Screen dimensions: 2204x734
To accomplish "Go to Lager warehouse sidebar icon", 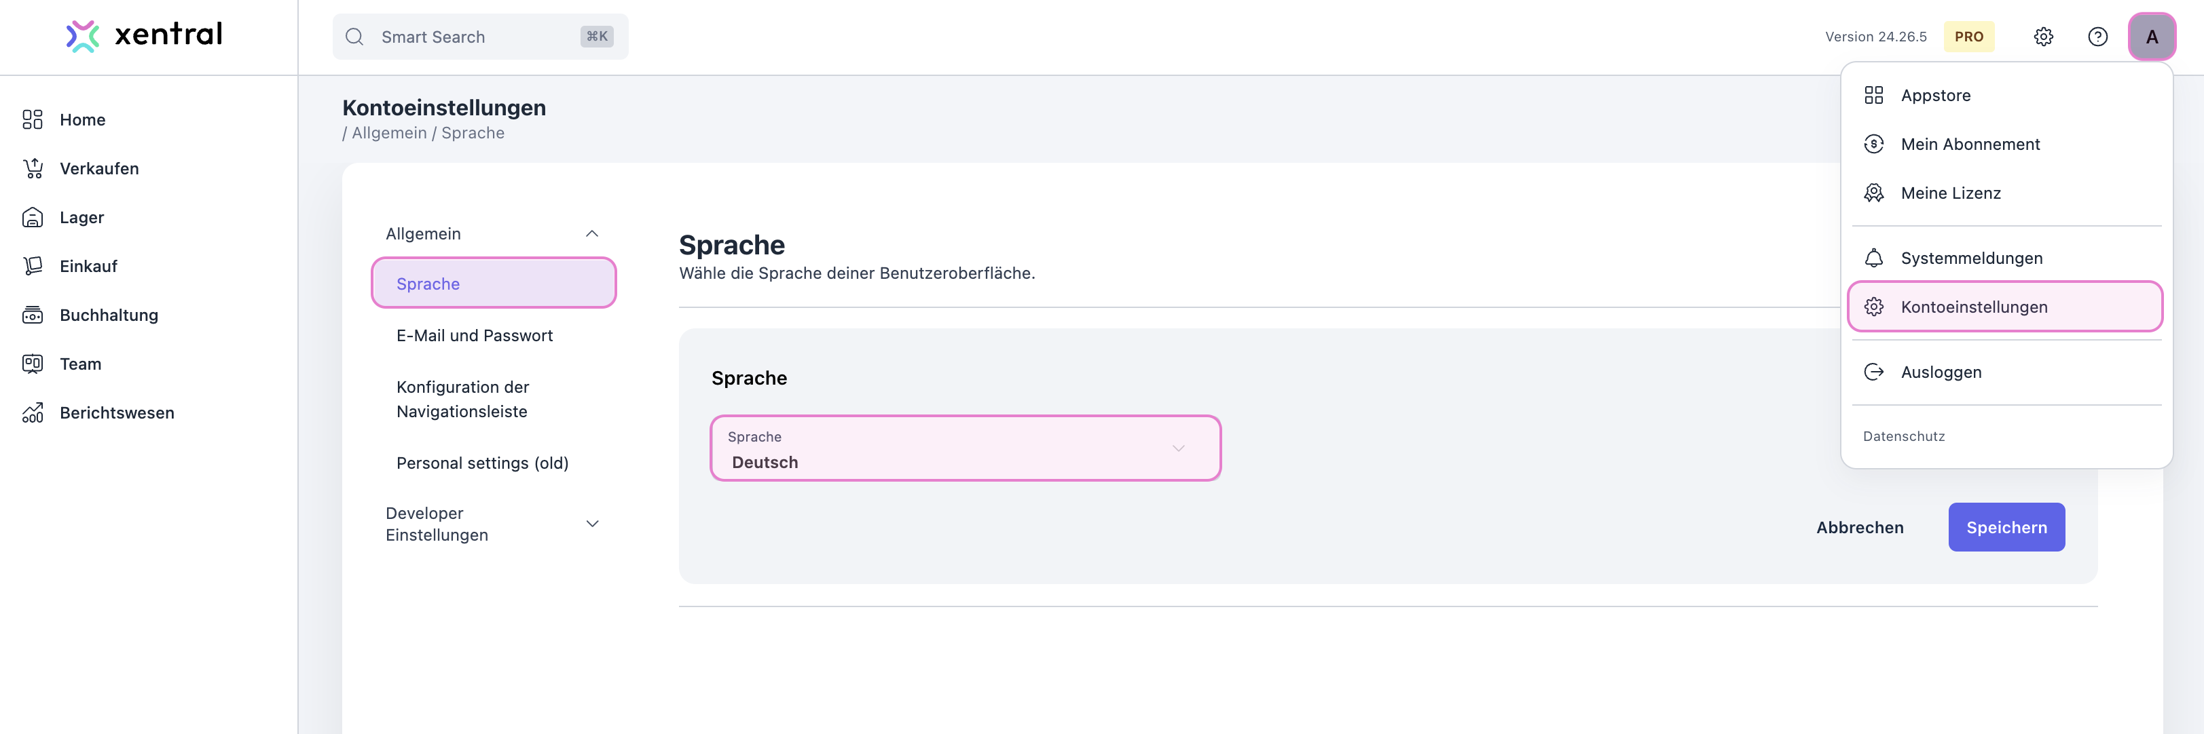I will 33,217.
